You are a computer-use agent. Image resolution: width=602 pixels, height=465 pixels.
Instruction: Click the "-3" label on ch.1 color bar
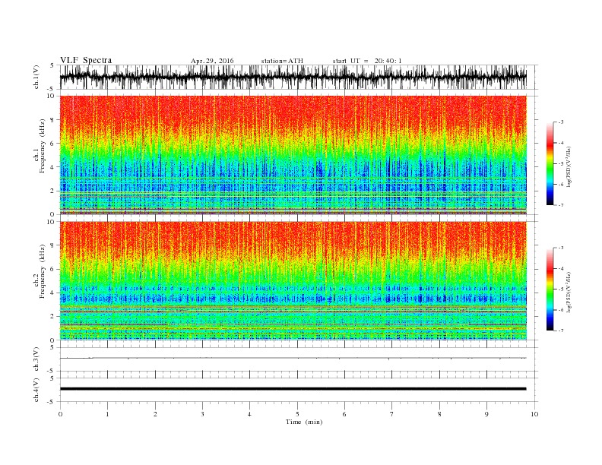(561, 122)
